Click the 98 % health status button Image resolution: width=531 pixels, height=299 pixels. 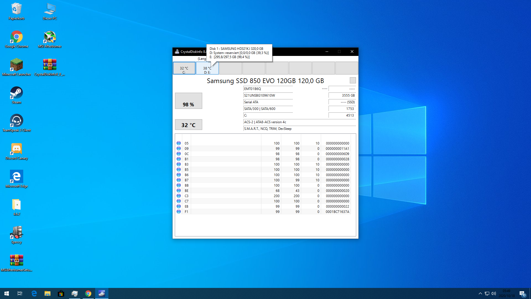click(x=188, y=101)
